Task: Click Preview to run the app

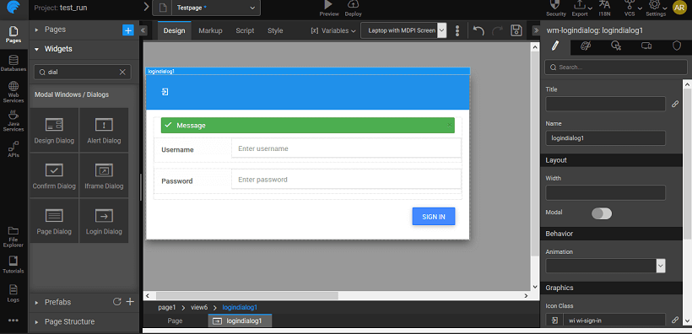Action: click(329, 8)
